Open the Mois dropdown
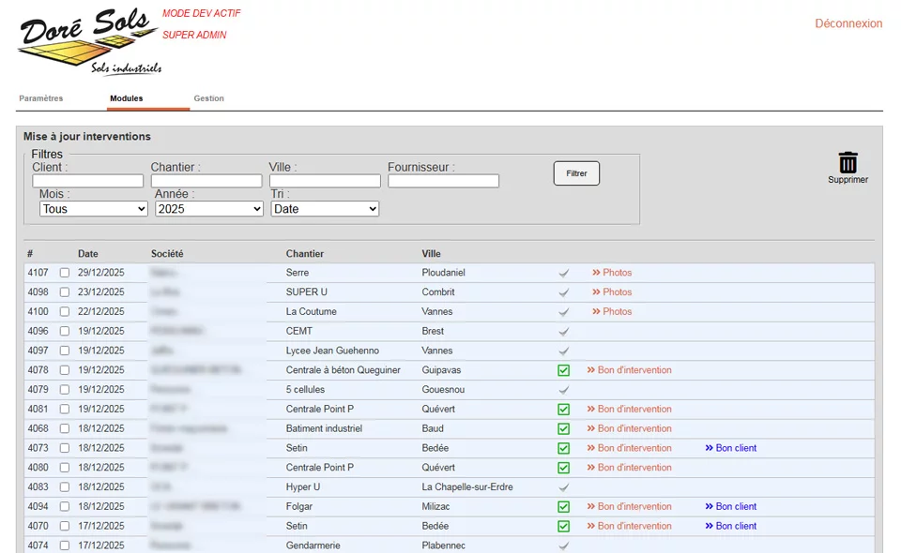Screen dimensions: 901x553 click(93, 209)
